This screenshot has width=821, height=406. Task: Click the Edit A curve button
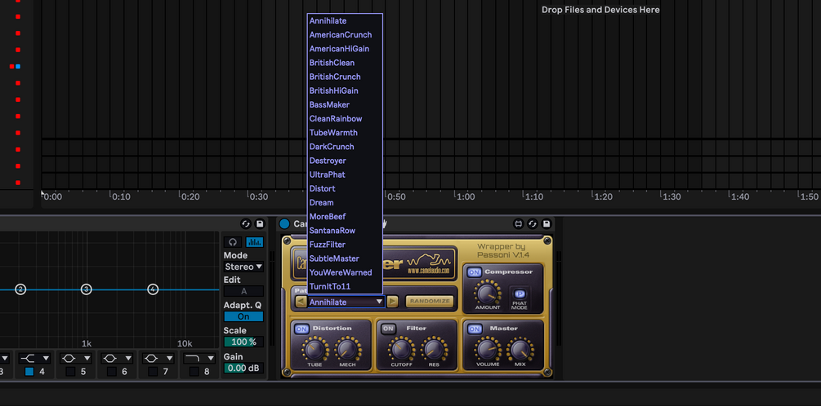(x=243, y=292)
